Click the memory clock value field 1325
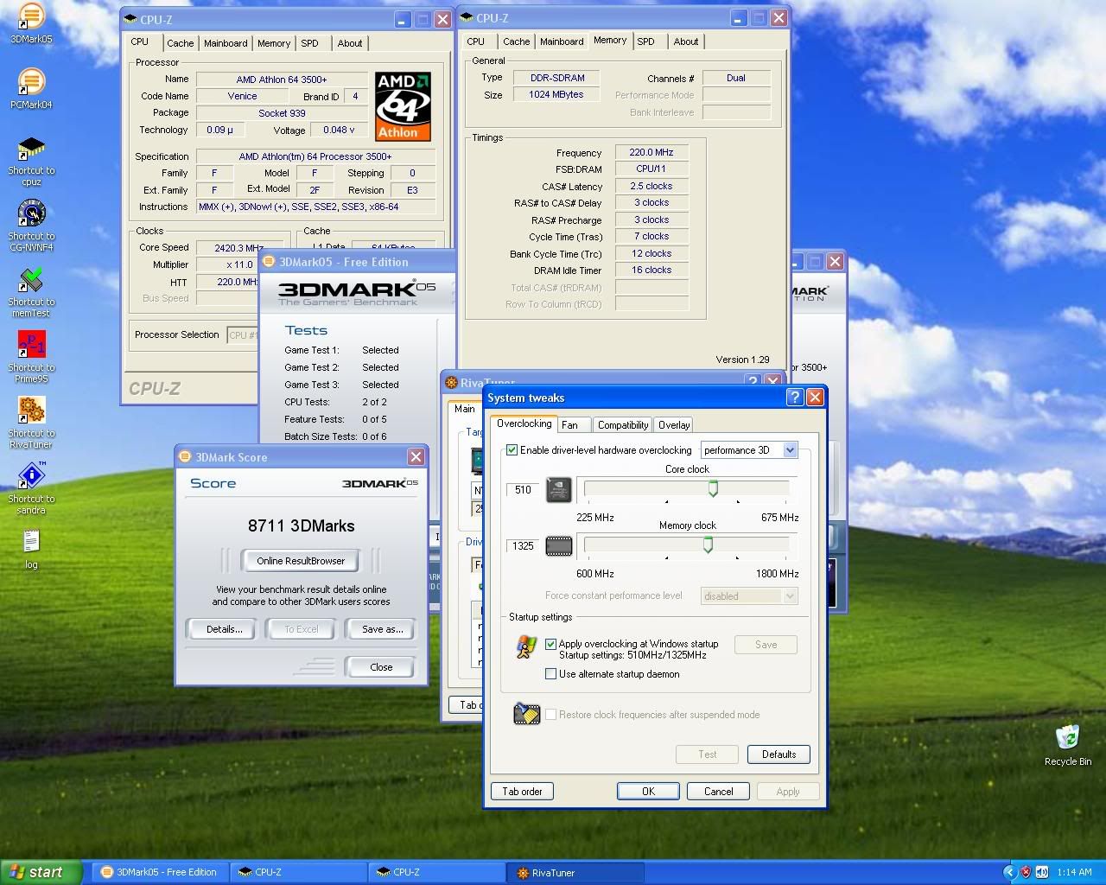This screenshot has height=885, width=1106. pos(523,546)
